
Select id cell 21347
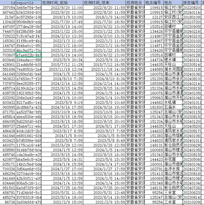tap(8, 17)
